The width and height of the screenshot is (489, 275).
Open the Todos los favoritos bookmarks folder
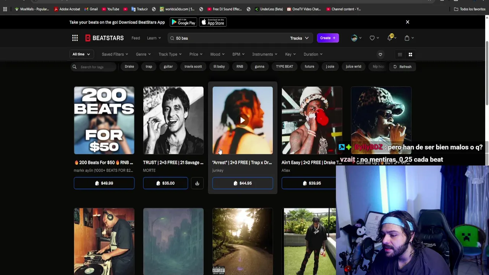[x=470, y=9]
